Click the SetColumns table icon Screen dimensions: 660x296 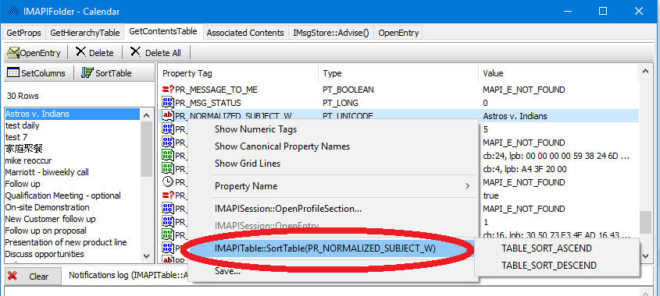[13, 73]
